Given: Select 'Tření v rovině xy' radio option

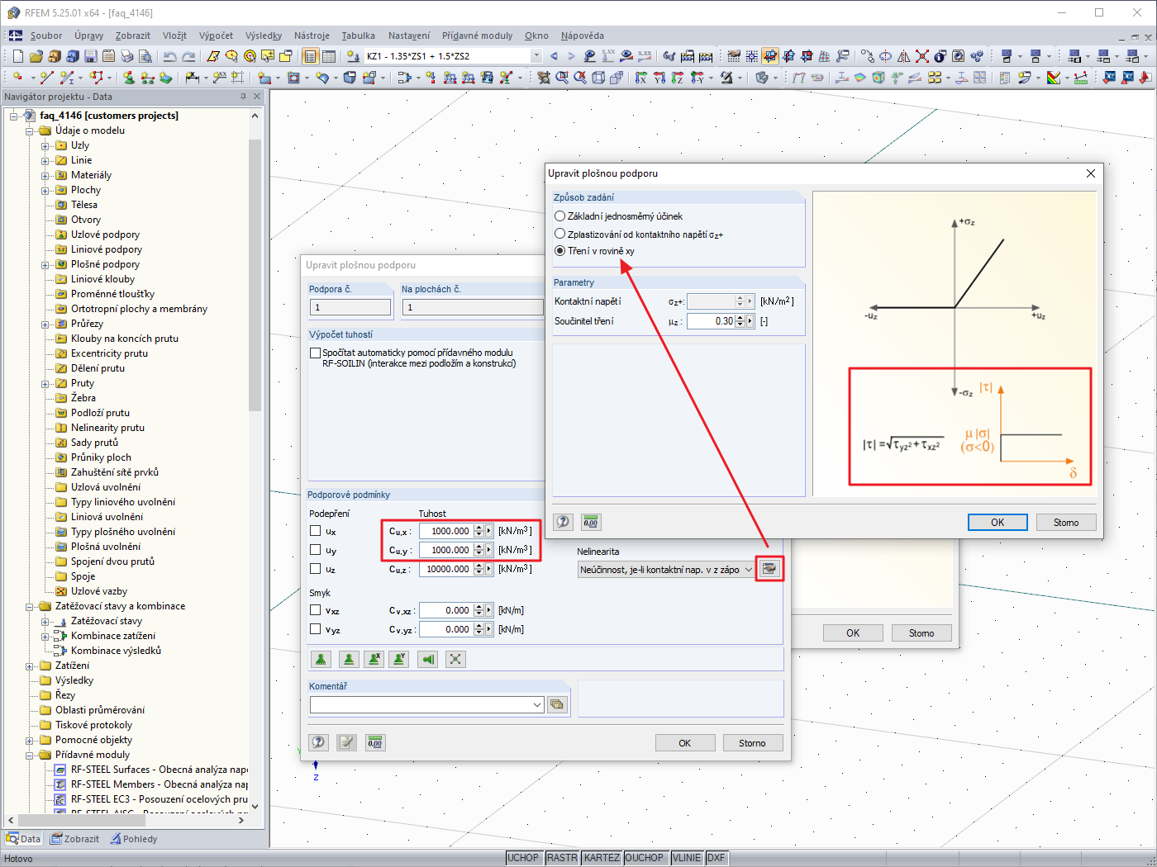Looking at the screenshot, I should click(x=559, y=251).
